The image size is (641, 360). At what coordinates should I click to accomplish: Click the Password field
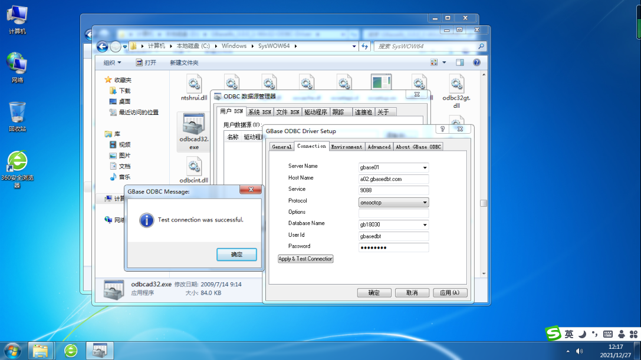tap(393, 247)
